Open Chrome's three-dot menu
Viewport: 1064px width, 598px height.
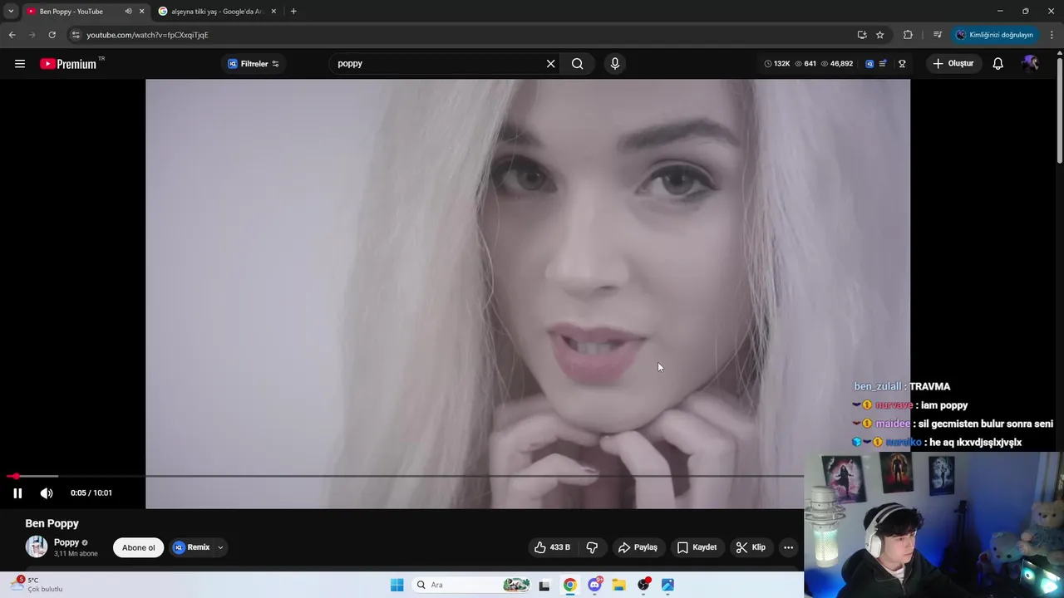click(1052, 35)
